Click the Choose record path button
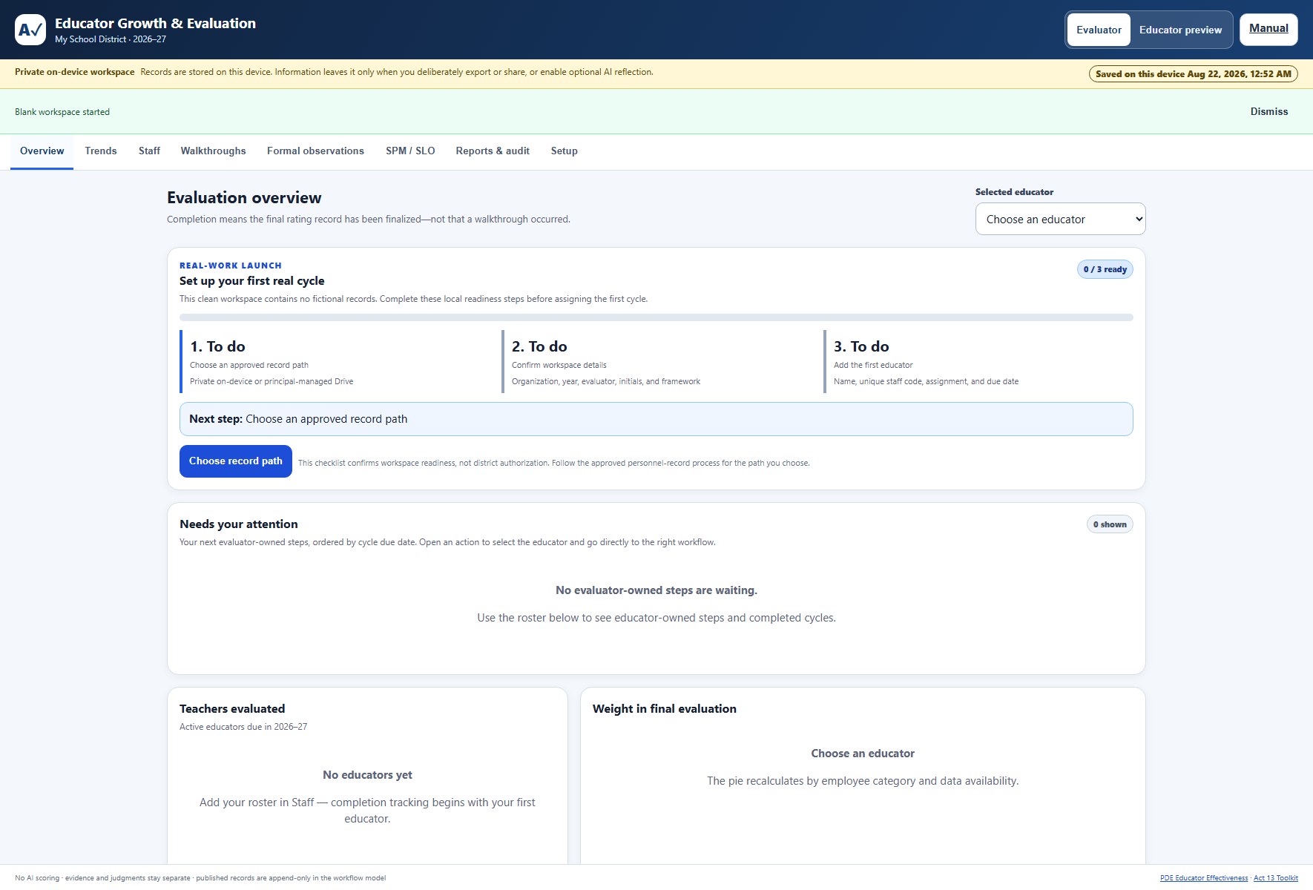This screenshot has width=1313, height=890. [236, 461]
